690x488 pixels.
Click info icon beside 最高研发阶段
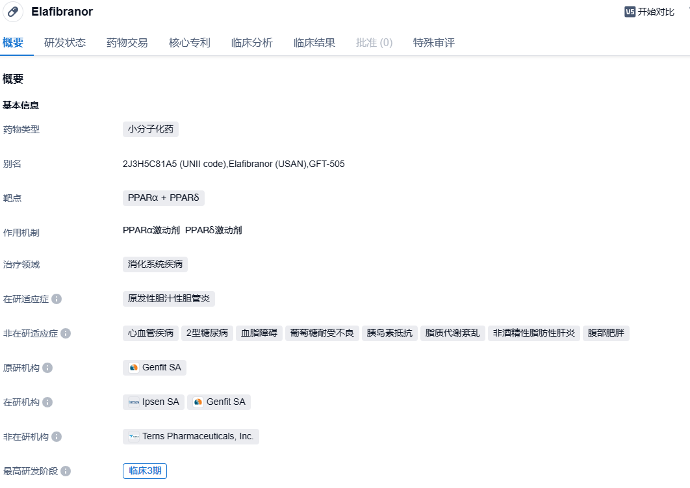(x=66, y=471)
